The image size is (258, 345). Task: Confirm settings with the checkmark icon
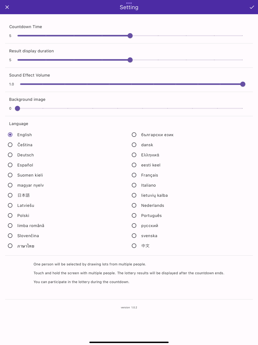click(x=252, y=7)
